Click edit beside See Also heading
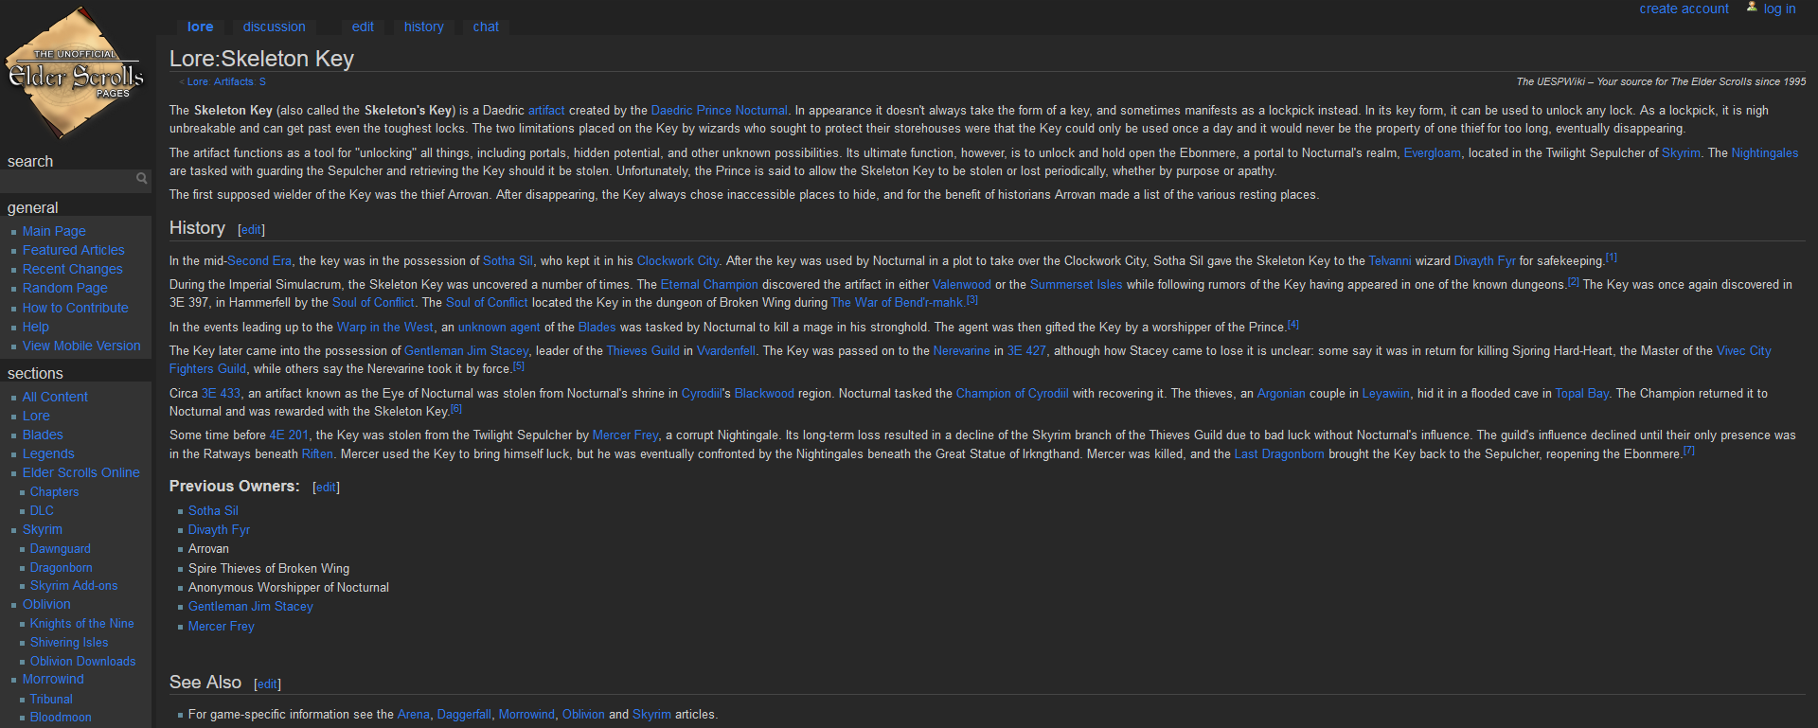Image resolution: width=1818 pixels, height=728 pixels. [267, 684]
